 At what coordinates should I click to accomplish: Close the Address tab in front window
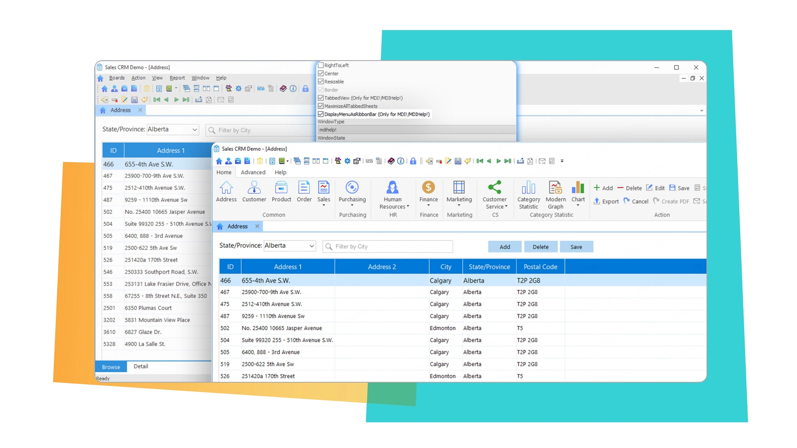click(257, 226)
